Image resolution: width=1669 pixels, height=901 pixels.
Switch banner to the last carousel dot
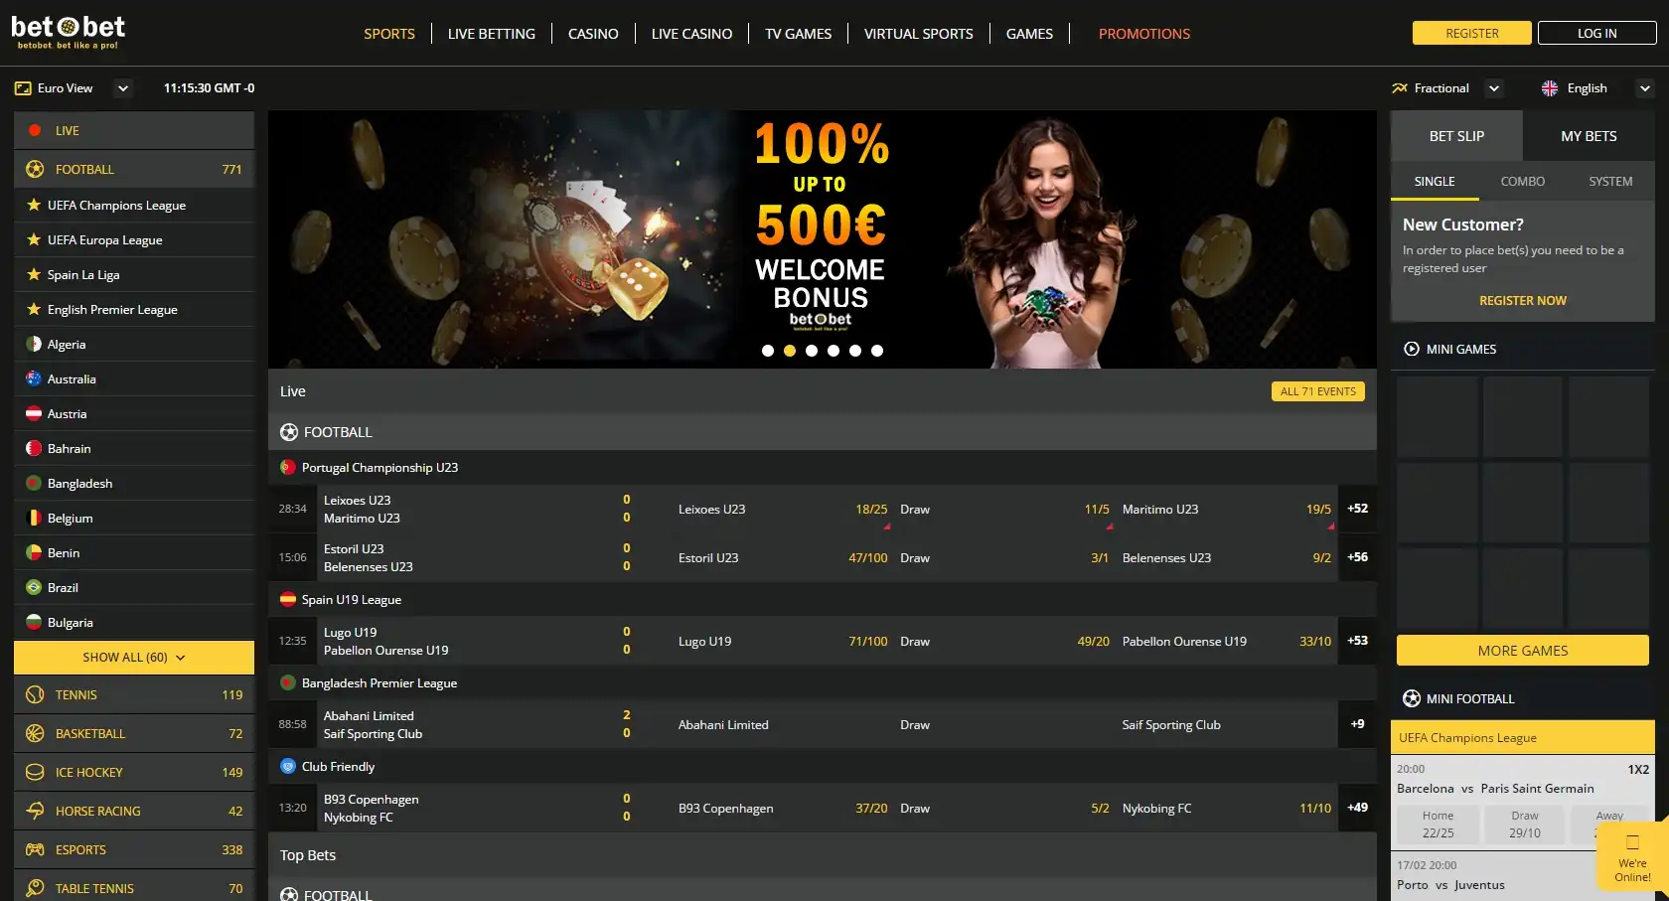click(877, 351)
